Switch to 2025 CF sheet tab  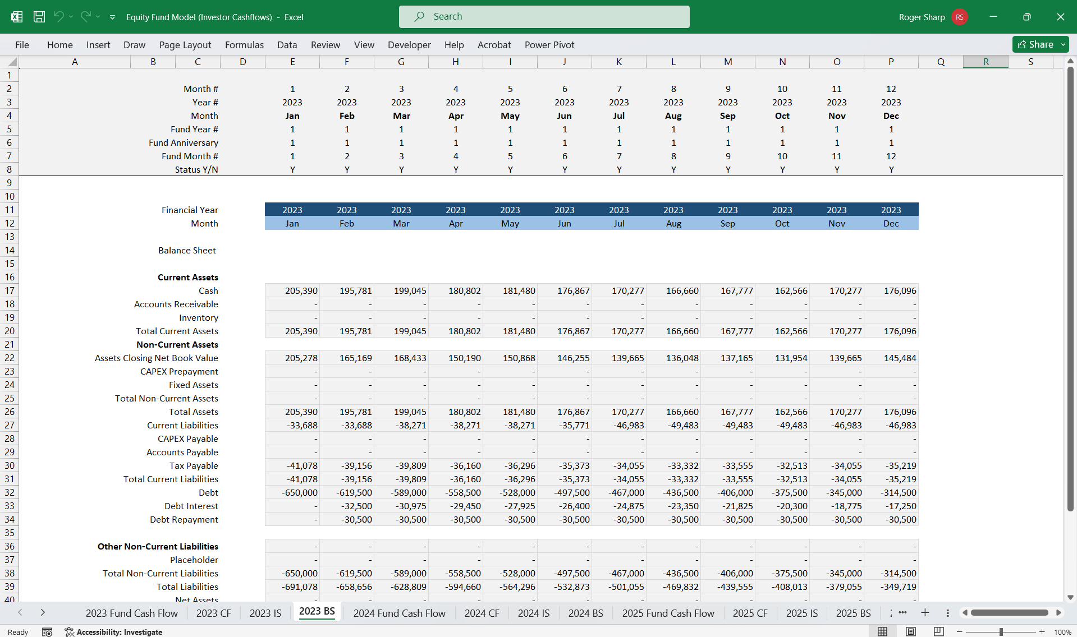pyautogui.click(x=750, y=613)
